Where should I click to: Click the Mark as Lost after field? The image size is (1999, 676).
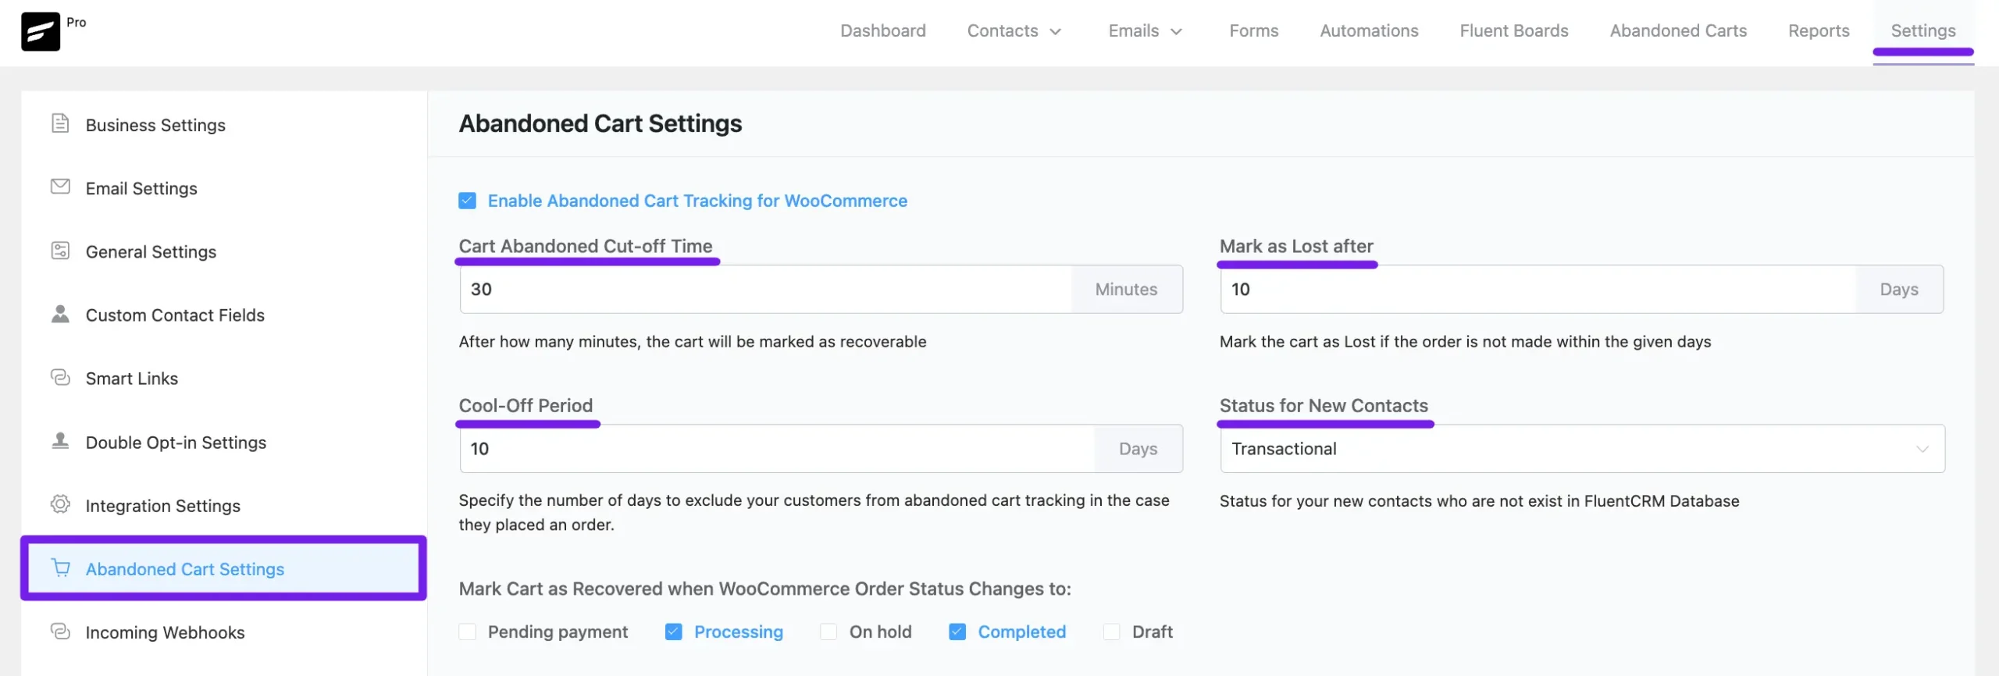1538,290
